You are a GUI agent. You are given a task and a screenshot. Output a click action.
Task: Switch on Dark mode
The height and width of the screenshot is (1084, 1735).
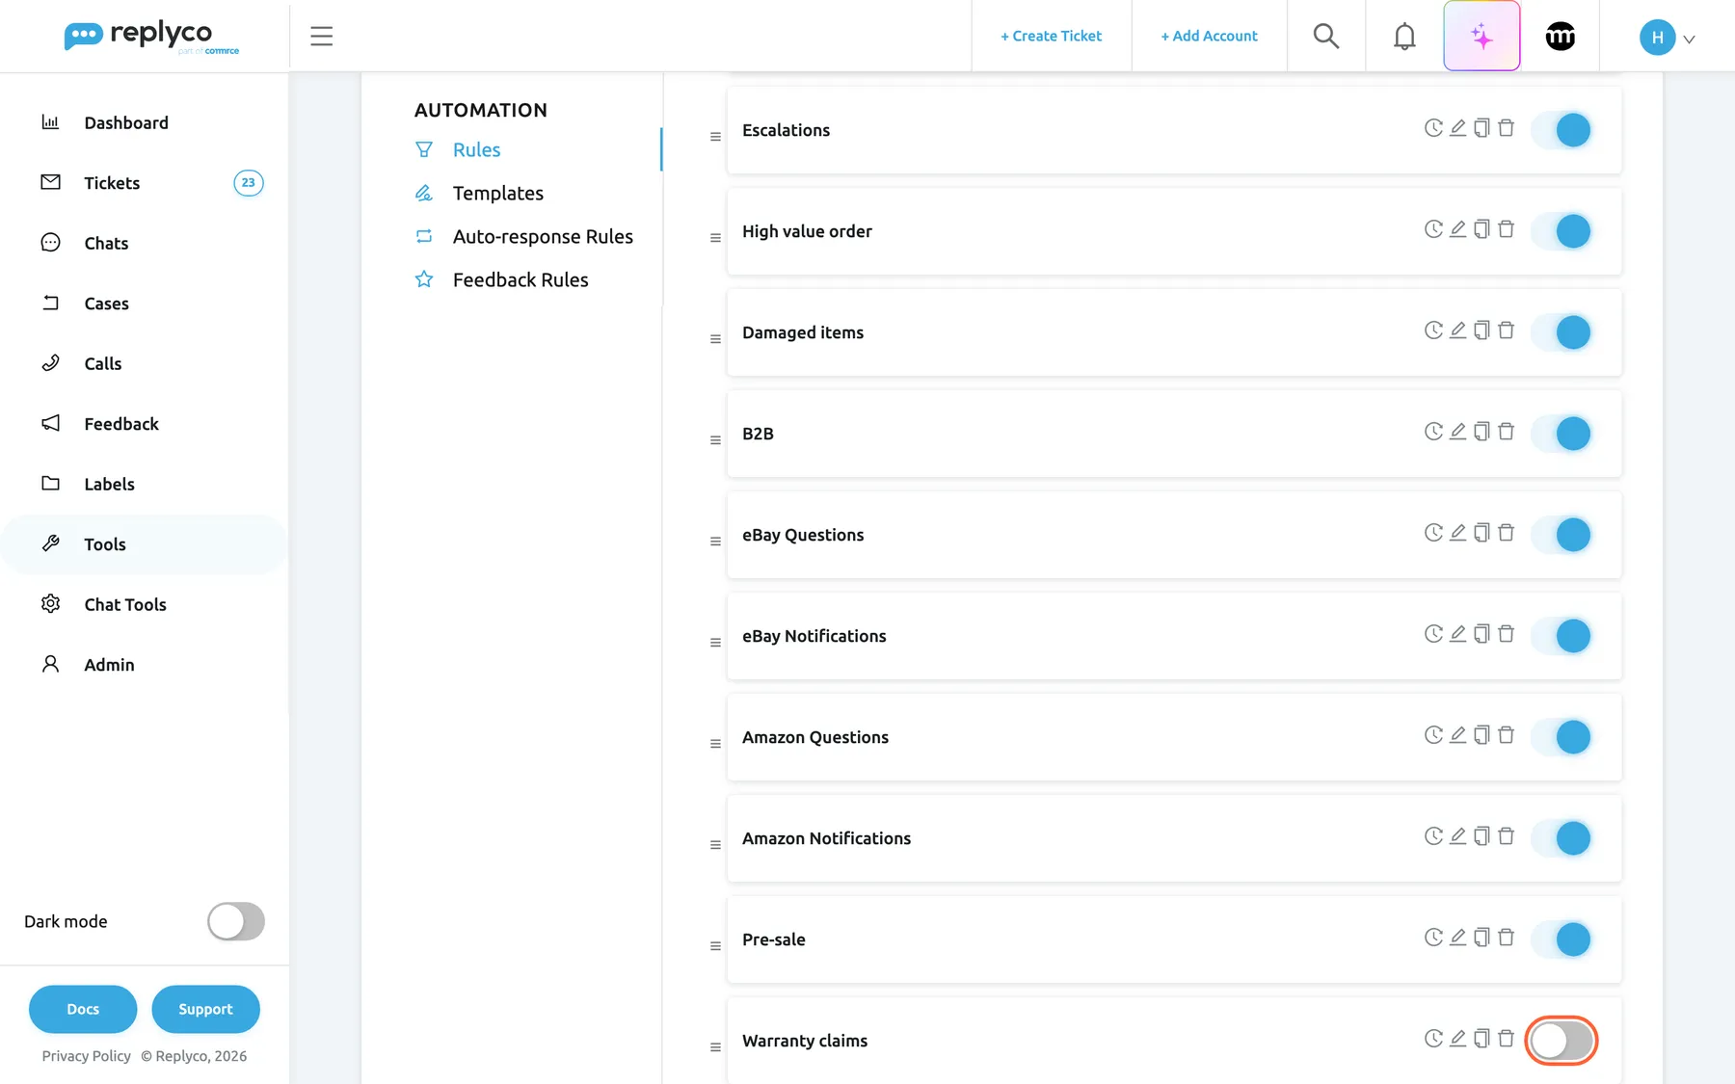(x=236, y=921)
